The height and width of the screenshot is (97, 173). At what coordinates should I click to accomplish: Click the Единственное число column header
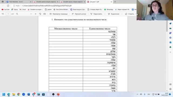point(100,29)
